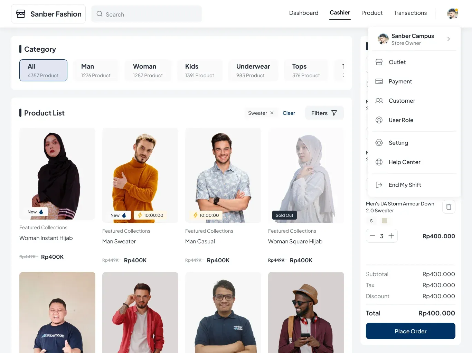Screen dimensions: 472x353
Task: Click the Sanber Campus profile avatar
Action: point(383,39)
